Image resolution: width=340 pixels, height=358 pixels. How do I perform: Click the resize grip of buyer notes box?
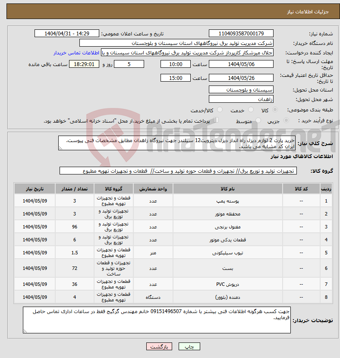pos(25,331)
